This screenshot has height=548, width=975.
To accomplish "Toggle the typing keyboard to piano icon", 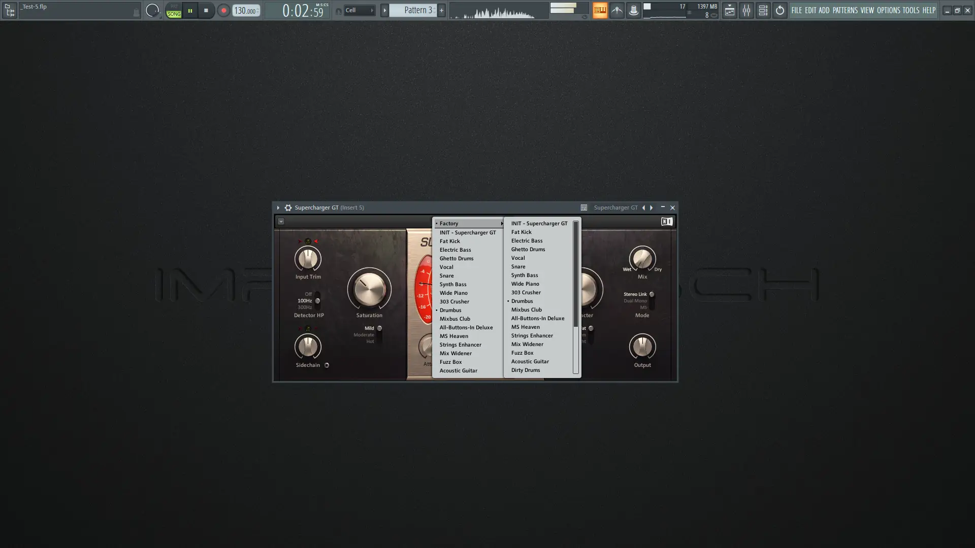I will tap(600, 10).
